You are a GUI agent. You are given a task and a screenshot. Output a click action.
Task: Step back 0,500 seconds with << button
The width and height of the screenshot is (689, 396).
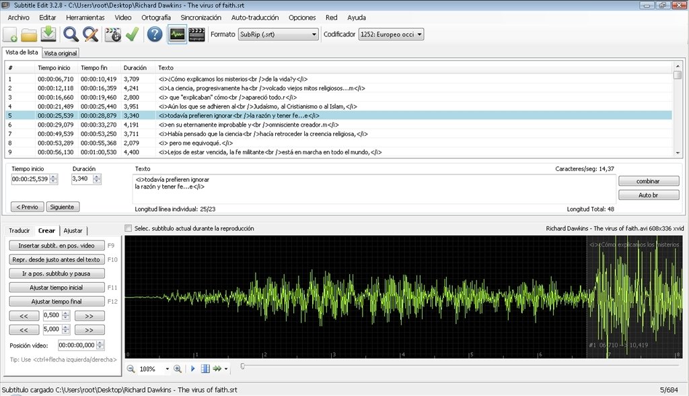point(24,315)
